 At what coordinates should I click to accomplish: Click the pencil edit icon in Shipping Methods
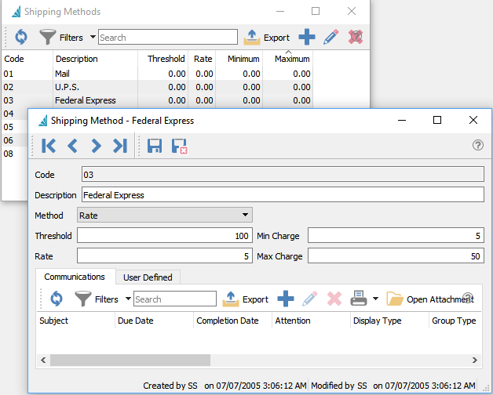click(x=331, y=37)
